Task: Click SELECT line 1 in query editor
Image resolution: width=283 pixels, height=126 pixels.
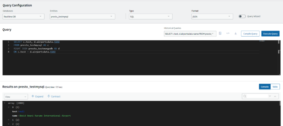Action: pos(37,42)
